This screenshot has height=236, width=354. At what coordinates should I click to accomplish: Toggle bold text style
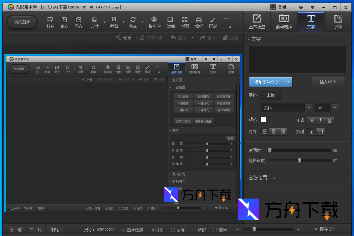[312, 120]
